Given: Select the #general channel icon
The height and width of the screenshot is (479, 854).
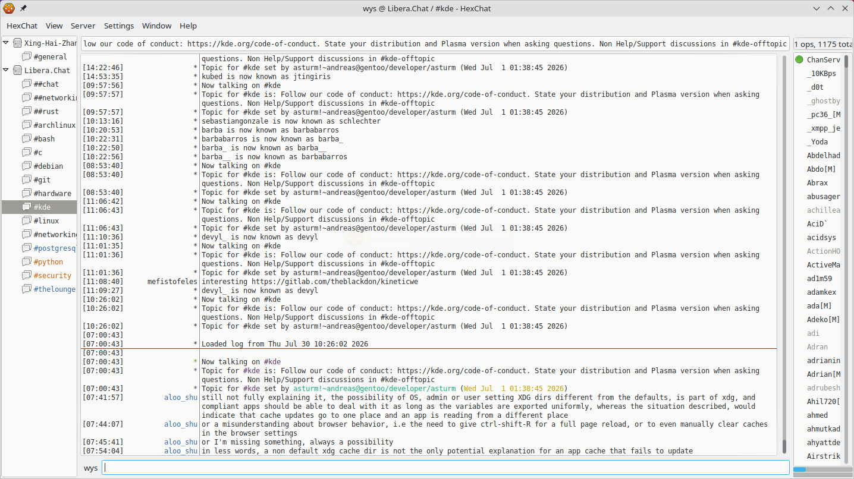Looking at the screenshot, I should point(26,57).
